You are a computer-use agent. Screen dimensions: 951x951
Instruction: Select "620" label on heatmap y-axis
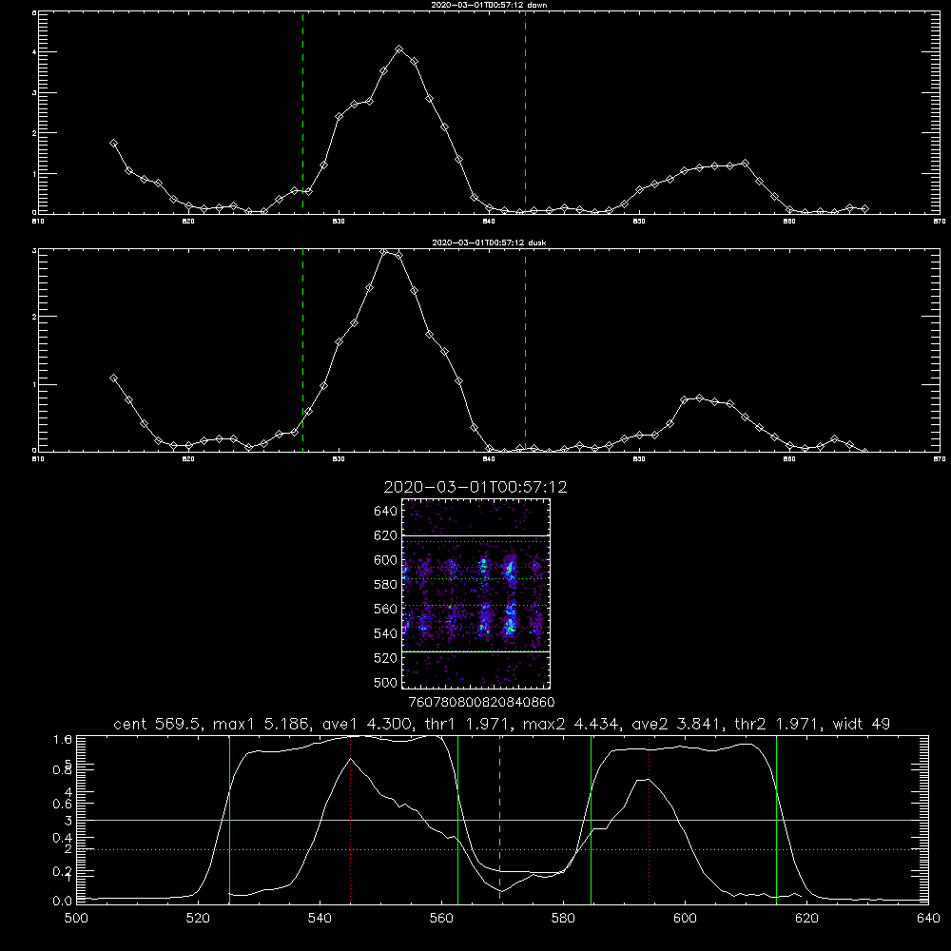(x=386, y=535)
